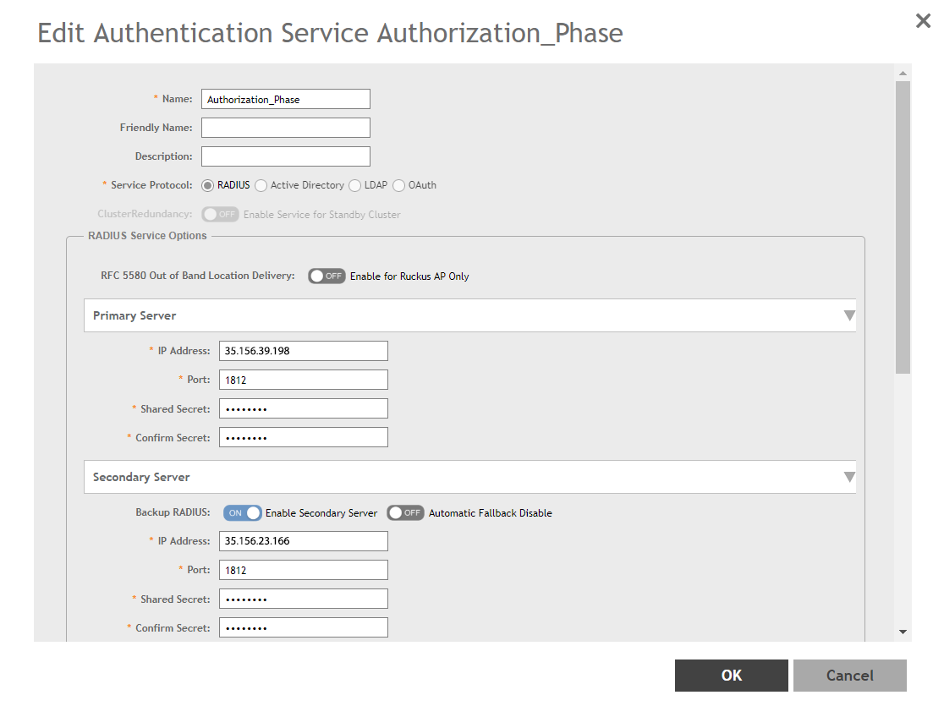This screenshot has height=706, width=944.
Task: Edit the Name field containing Authorization_Phase
Action: point(285,99)
